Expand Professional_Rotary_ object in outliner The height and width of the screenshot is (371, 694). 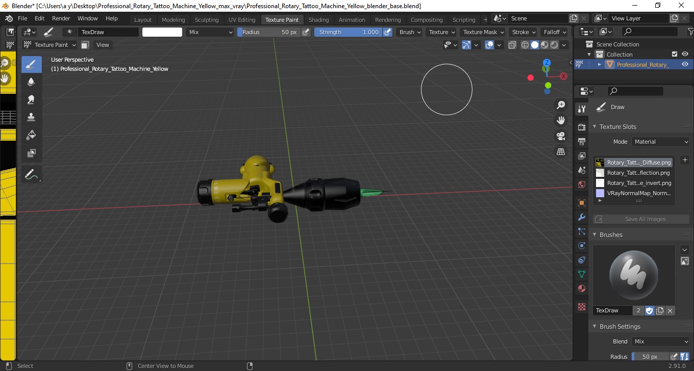(x=600, y=65)
